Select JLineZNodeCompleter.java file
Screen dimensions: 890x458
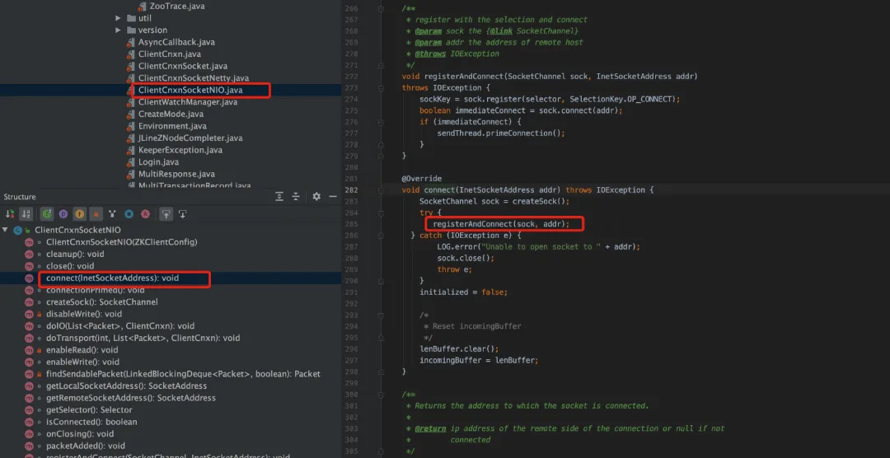[190, 138]
